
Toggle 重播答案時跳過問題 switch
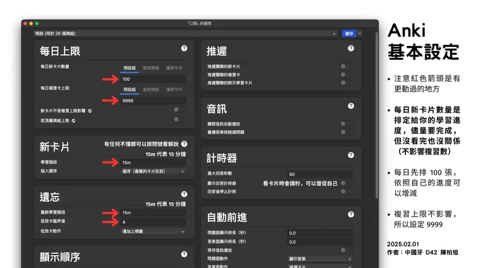tap(346, 132)
